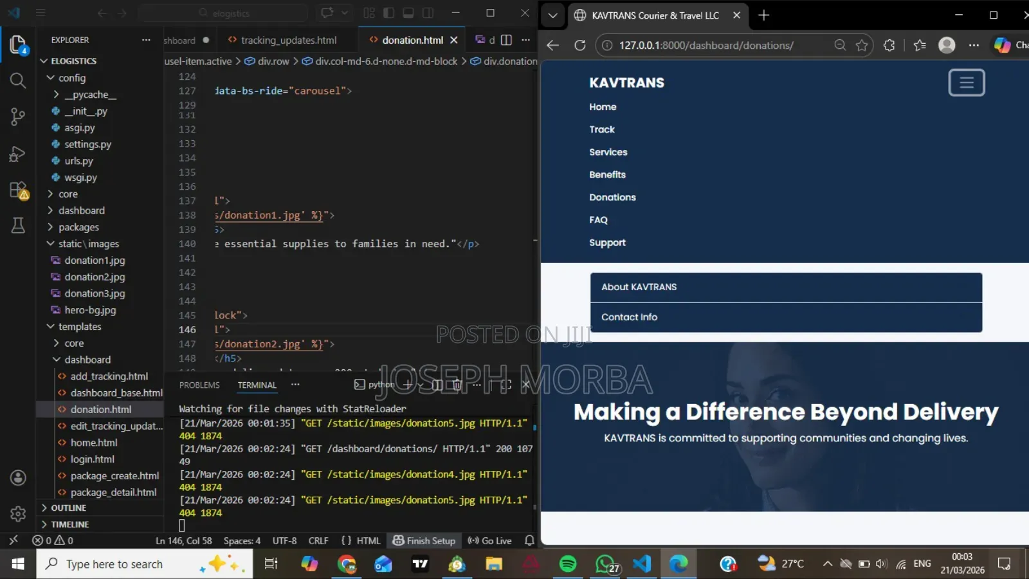Open the Run and Debug view

(x=18, y=154)
